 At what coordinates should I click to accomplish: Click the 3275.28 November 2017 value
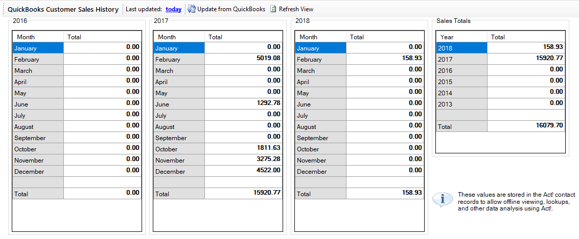[268, 159]
